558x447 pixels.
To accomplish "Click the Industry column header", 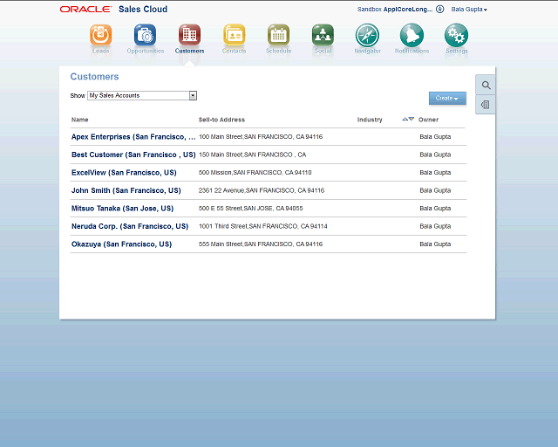I will pos(370,120).
